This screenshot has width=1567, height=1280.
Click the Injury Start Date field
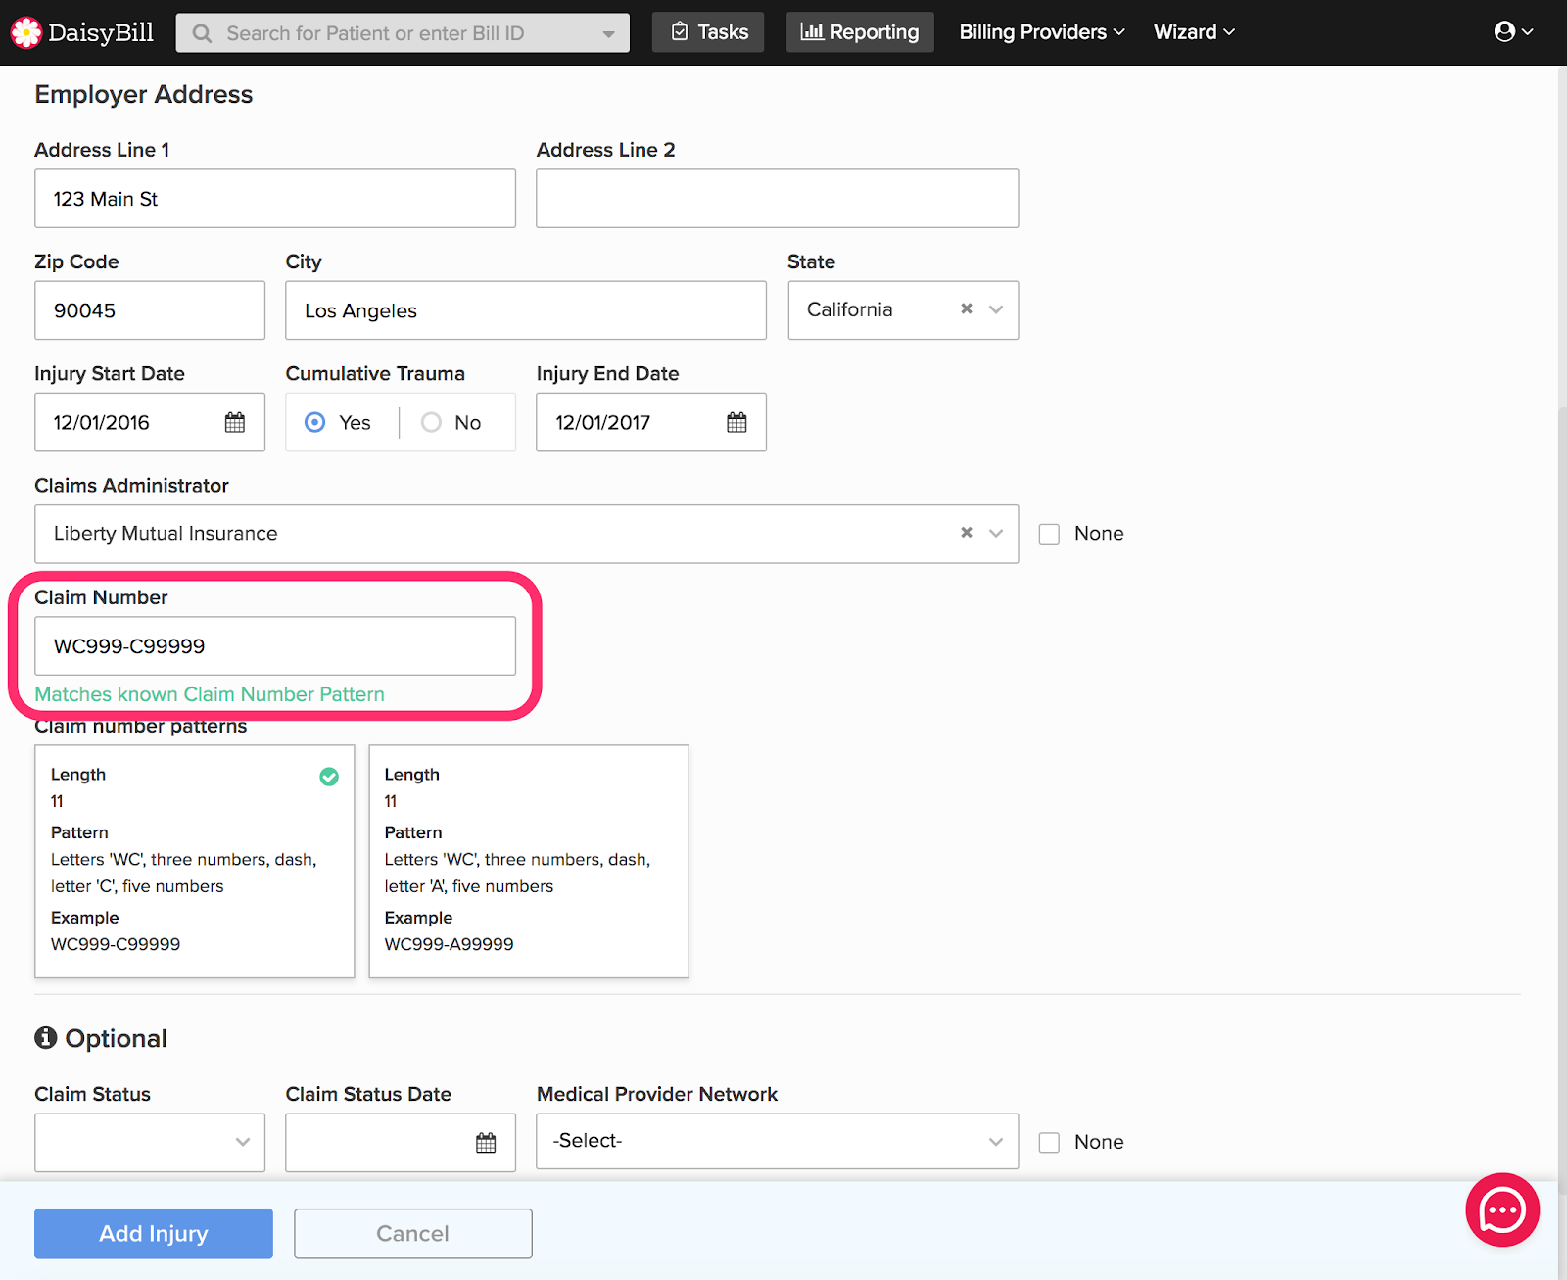click(150, 422)
